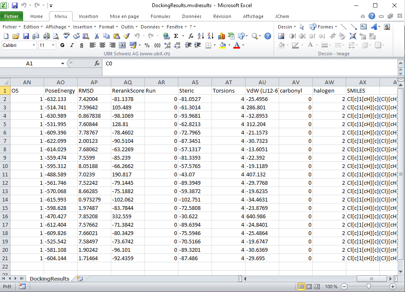Choose the Line drawing tool
Screen dimensions: 405x292
pos(344,27)
